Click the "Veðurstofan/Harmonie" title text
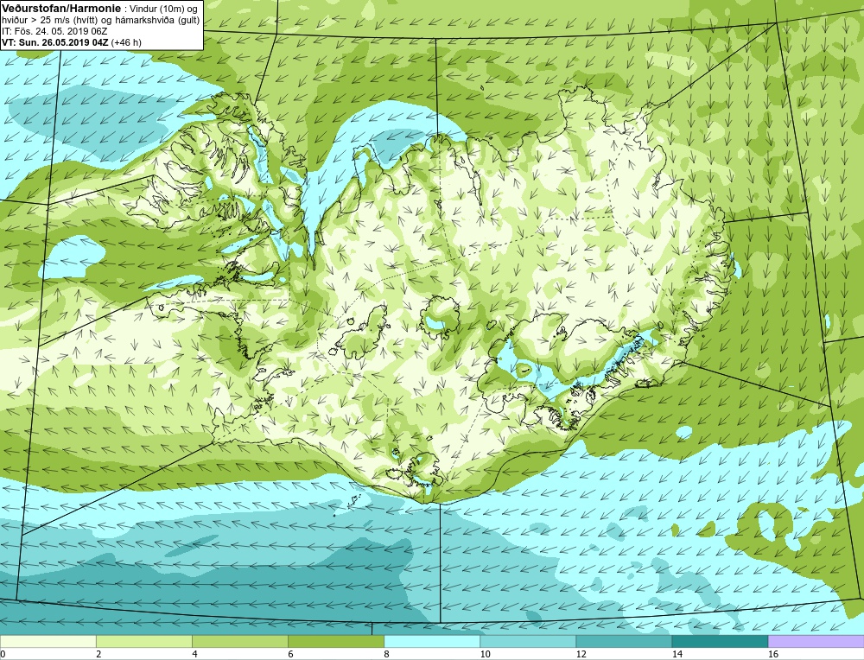 coord(60,9)
